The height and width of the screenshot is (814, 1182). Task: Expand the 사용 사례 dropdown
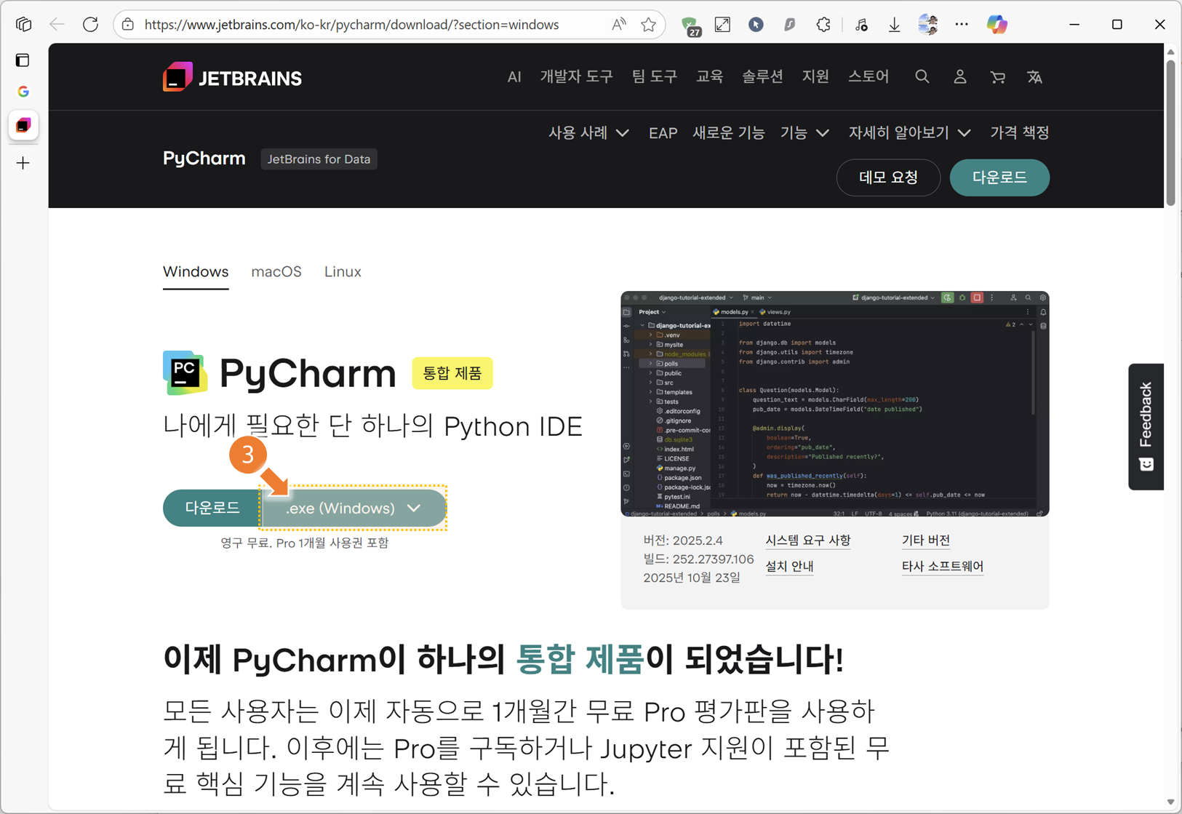click(x=588, y=133)
